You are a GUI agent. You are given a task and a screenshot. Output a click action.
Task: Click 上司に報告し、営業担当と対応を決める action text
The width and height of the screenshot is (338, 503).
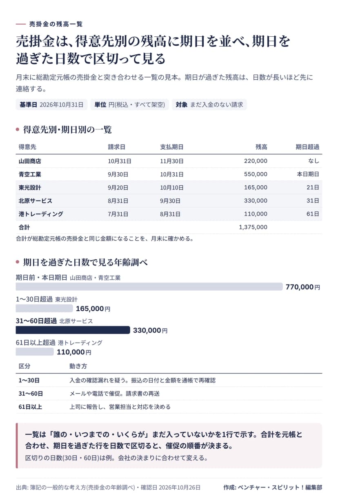(x=120, y=407)
